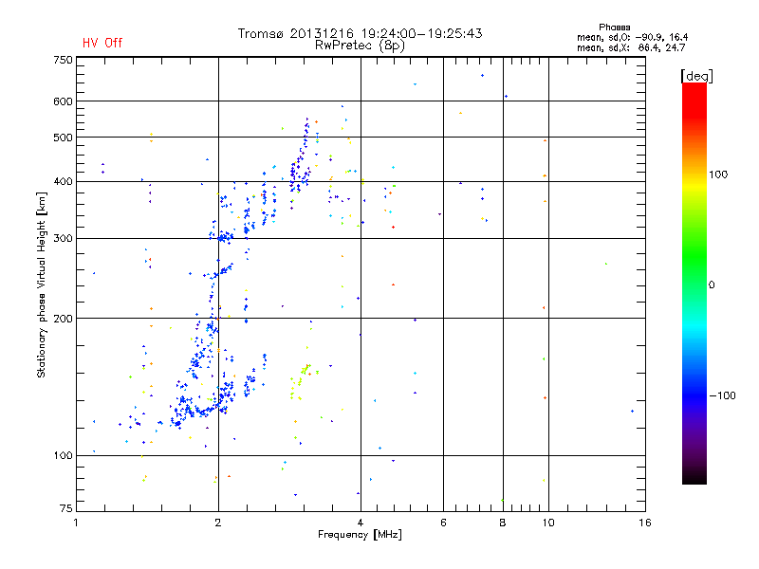
Task: Click the 16 tick on frequency axis
Action: pyautogui.click(x=643, y=523)
